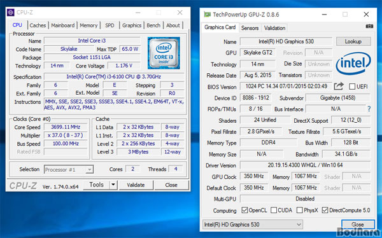
Task: Click the BIOS share/export arrow icon in GPU-Z
Action: pos(339,87)
